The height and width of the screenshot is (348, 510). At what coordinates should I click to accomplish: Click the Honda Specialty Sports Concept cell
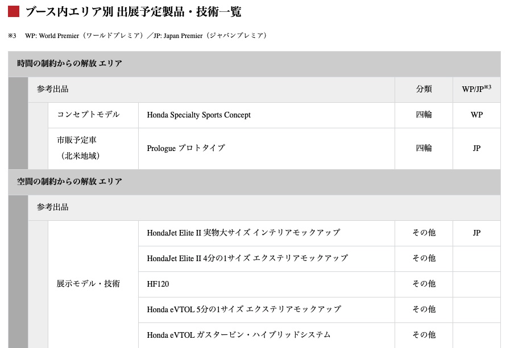[198, 115]
